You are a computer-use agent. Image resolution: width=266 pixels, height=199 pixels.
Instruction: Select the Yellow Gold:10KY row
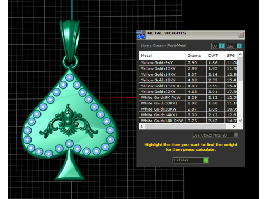pos(188,69)
